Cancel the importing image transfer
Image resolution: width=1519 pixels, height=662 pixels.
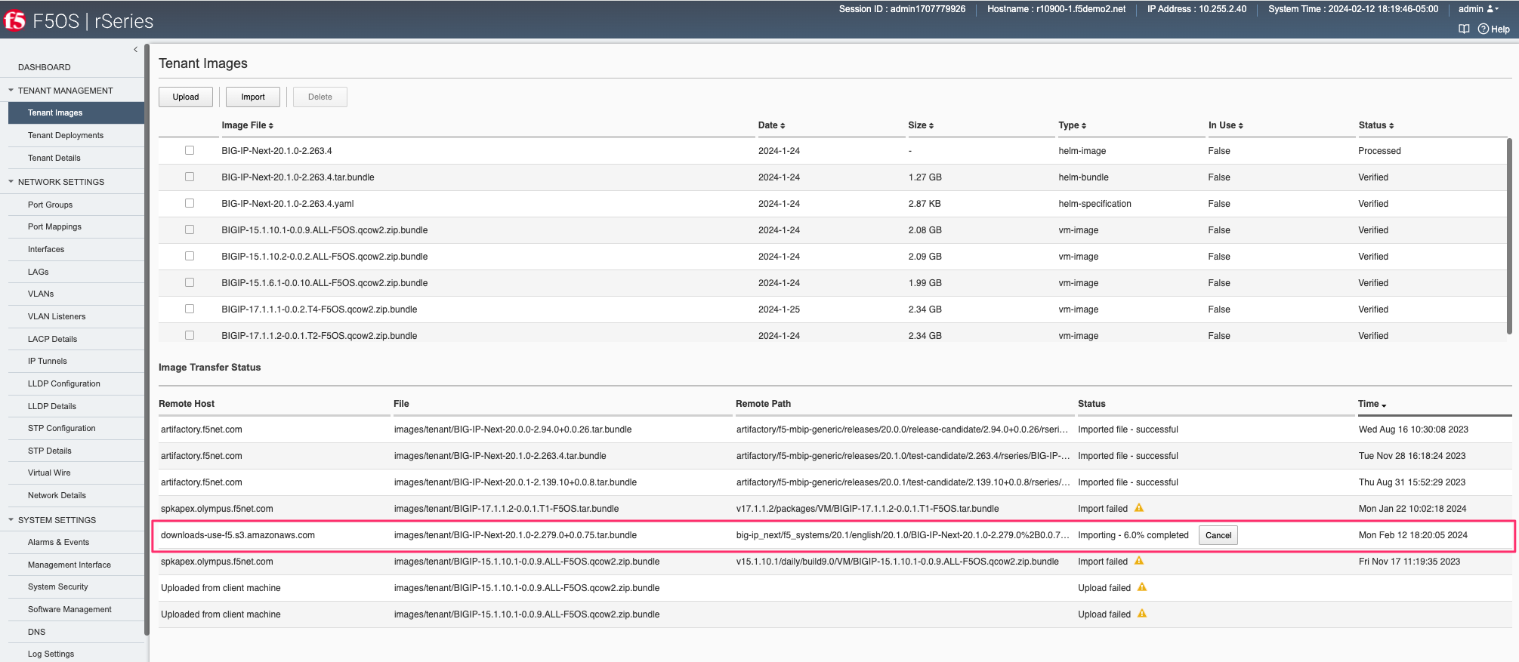tap(1218, 535)
